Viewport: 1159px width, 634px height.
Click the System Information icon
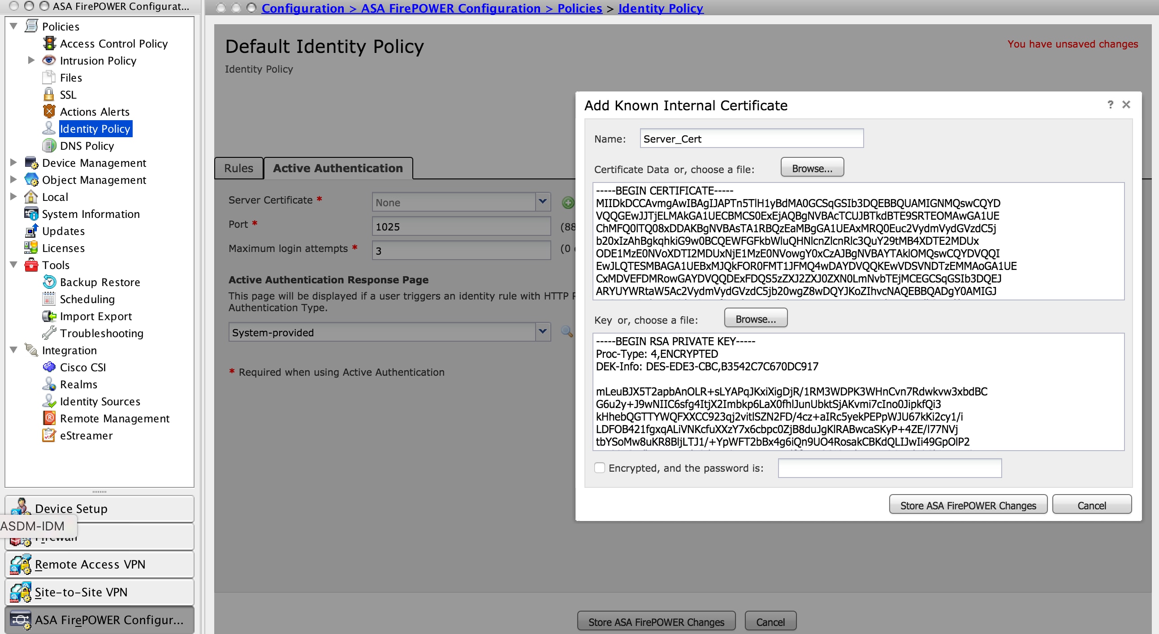tap(31, 214)
